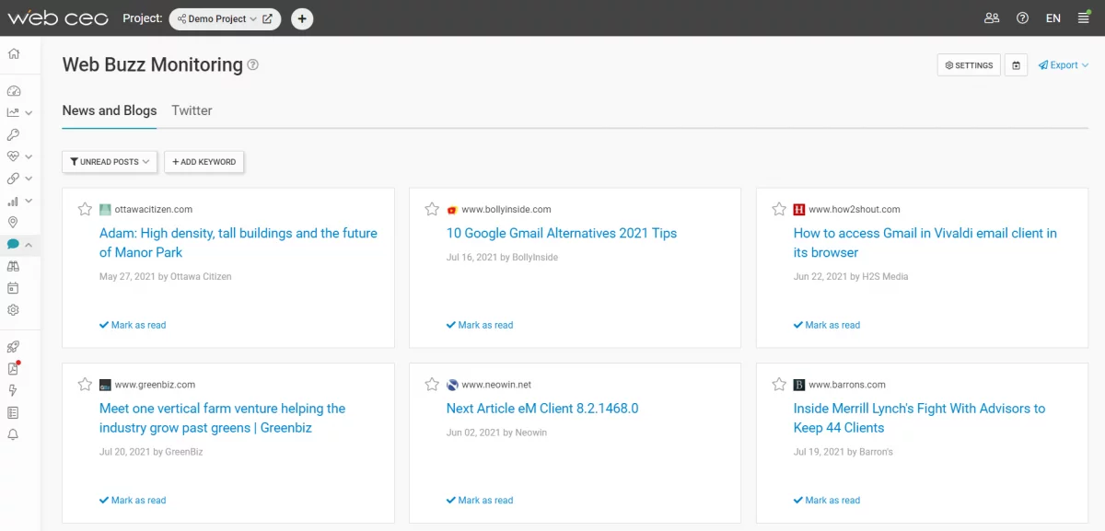The width and height of the screenshot is (1105, 531).
Task: Open the Demo Project dropdown
Action: click(x=217, y=18)
